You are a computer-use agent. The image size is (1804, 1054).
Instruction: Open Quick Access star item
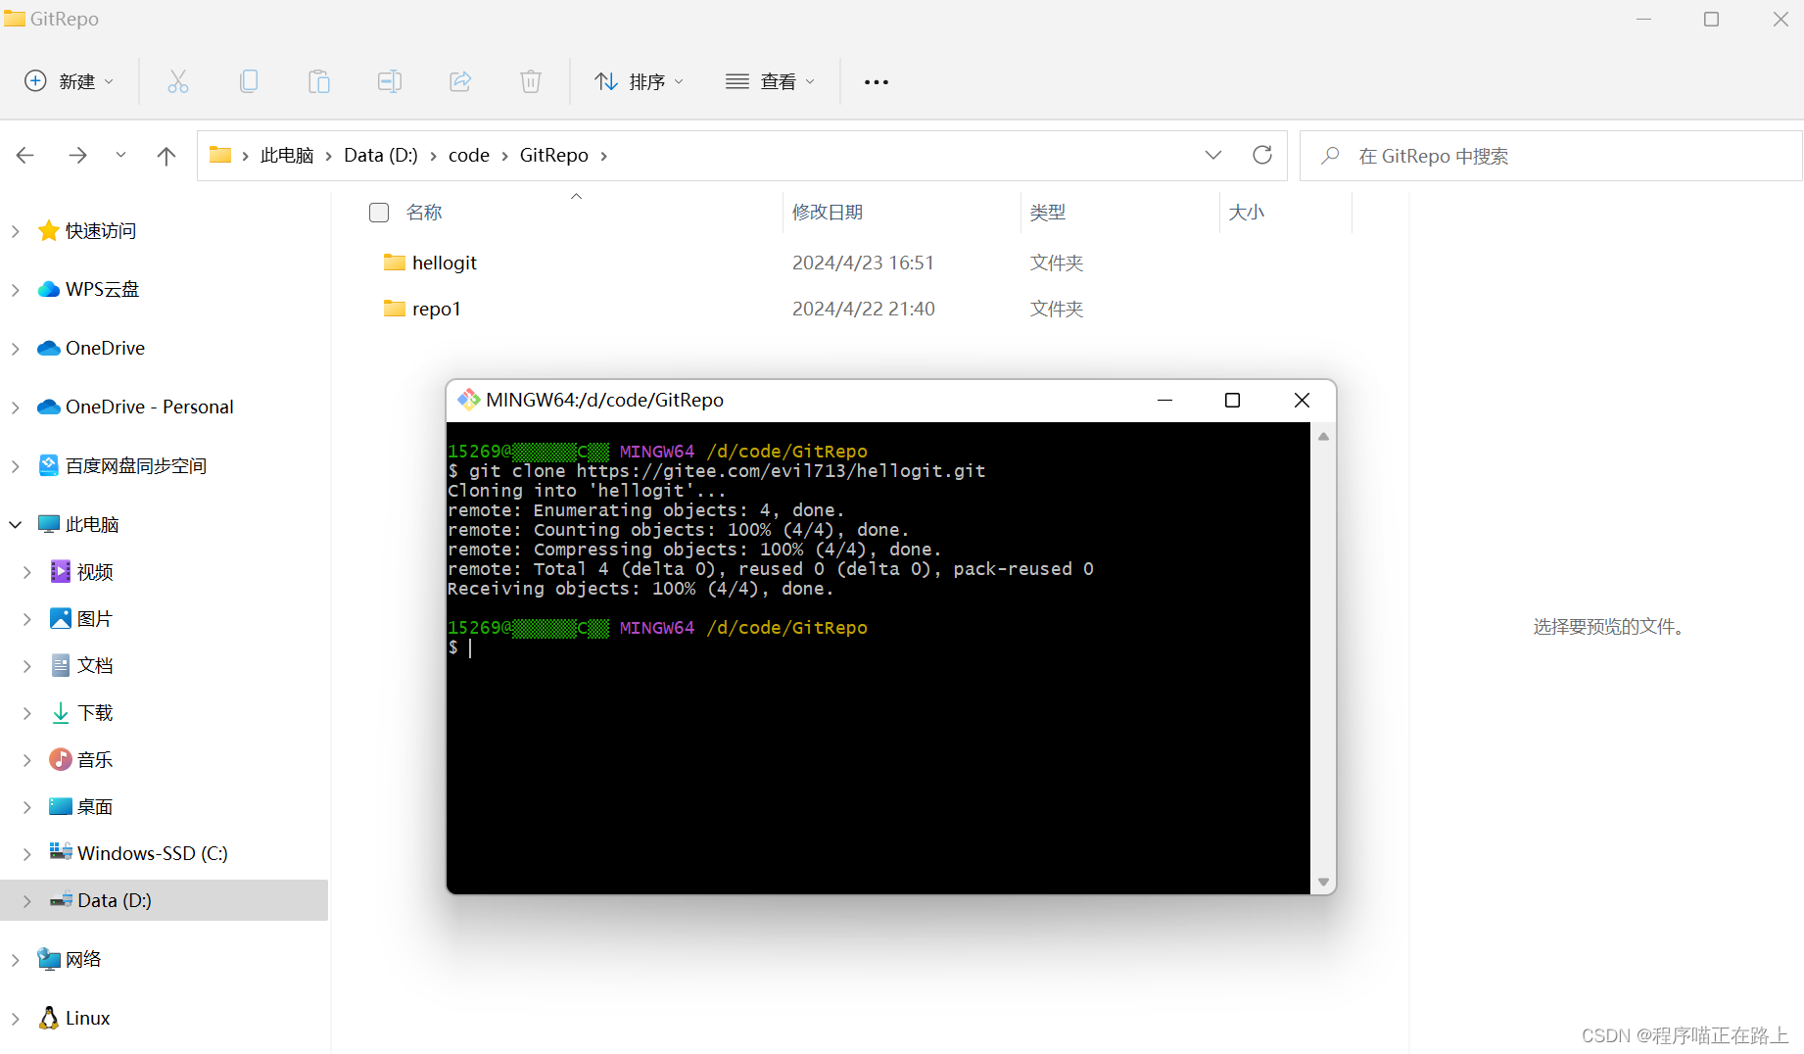pyautogui.click(x=86, y=231)
